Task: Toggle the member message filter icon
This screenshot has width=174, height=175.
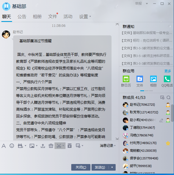Action: pyautogui.click(x=162, y=97)
